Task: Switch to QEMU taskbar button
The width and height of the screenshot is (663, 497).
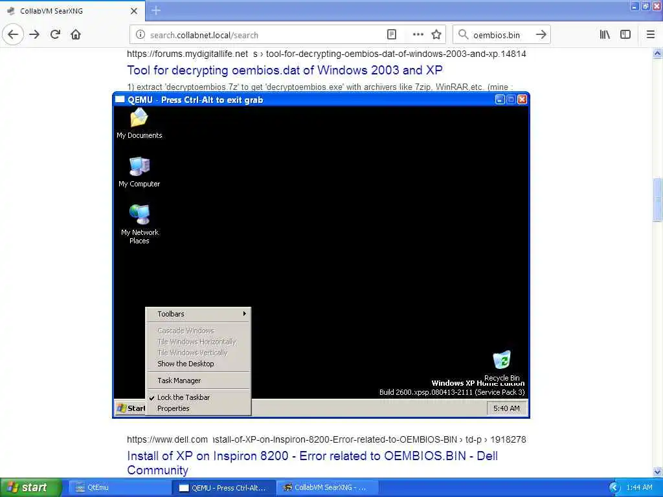Action: (224, 488)
